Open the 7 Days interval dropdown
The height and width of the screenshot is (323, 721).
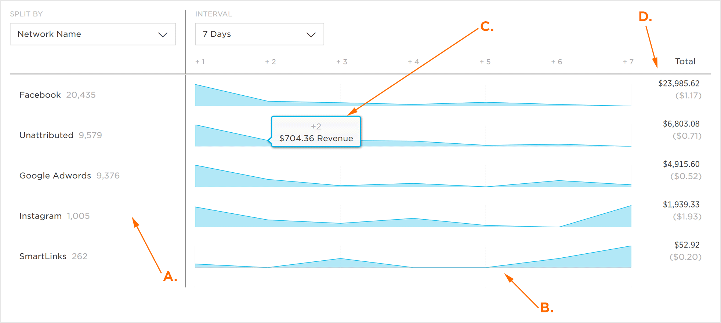260,34
